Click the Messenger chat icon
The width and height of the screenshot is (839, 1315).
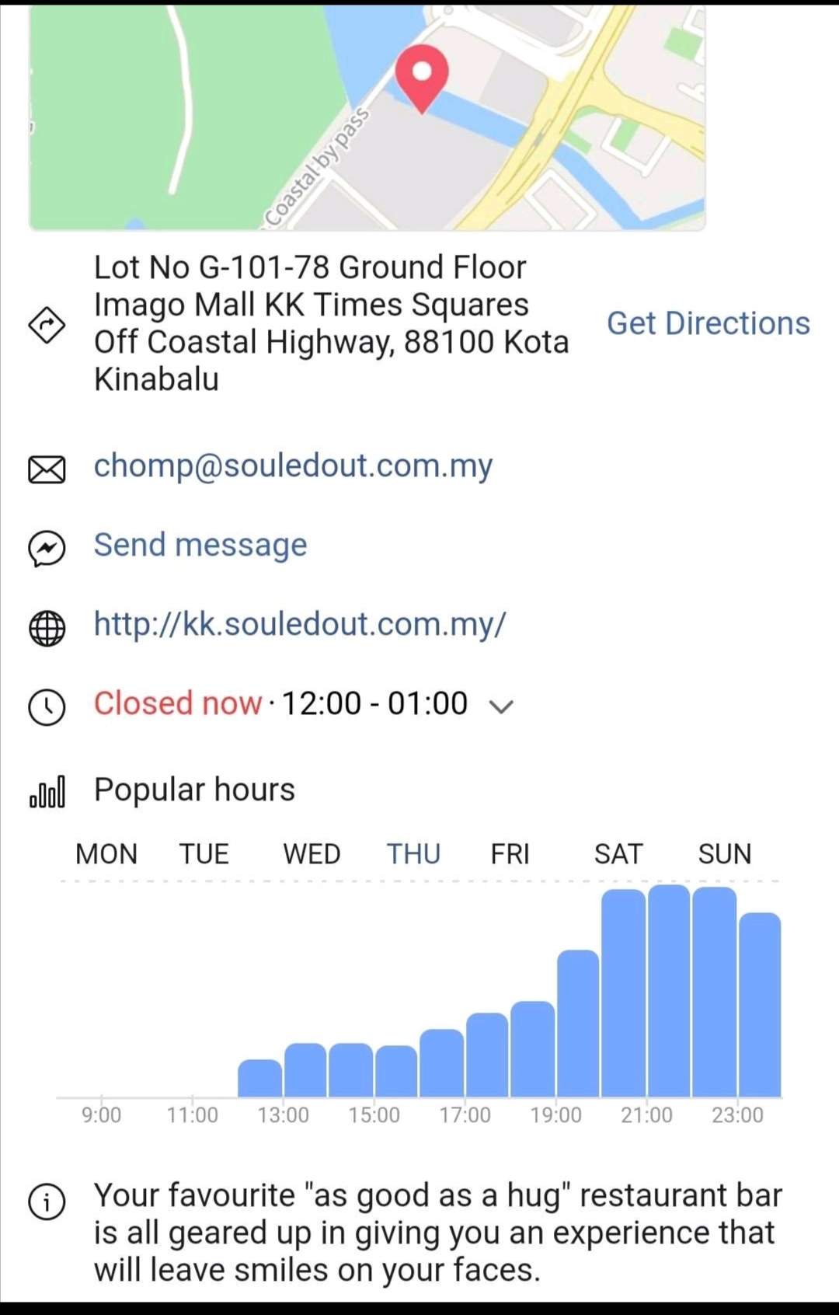click(x=47, y=549)
